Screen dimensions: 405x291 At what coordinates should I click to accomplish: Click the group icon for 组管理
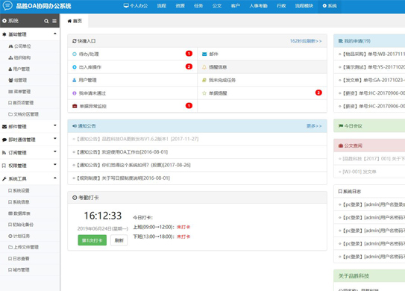pyautogui.click(x=10, y=81)
